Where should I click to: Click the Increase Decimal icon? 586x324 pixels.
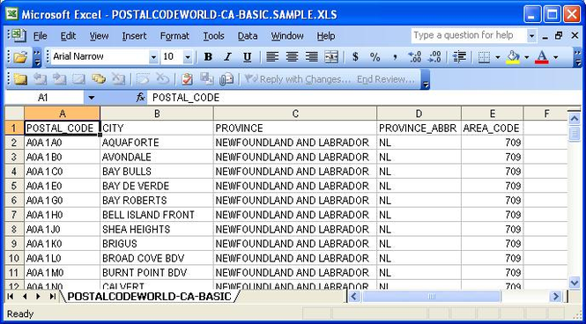click(x=414, y=56)
